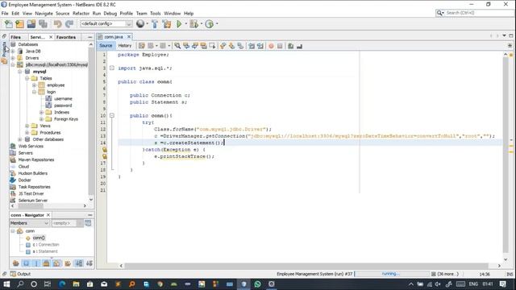Viewport: 516px width, 290px height.
Task: Open the Debug menu
Action: coord(110,14)
